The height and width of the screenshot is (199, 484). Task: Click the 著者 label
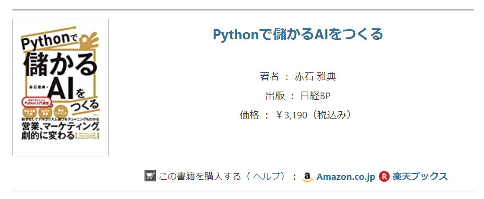click(x=269, y=77)
